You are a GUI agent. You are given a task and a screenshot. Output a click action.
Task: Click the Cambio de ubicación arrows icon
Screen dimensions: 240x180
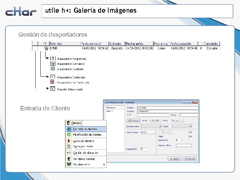(69, 153)
